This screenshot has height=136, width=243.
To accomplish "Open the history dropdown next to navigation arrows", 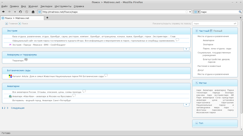I will [15, 12].
